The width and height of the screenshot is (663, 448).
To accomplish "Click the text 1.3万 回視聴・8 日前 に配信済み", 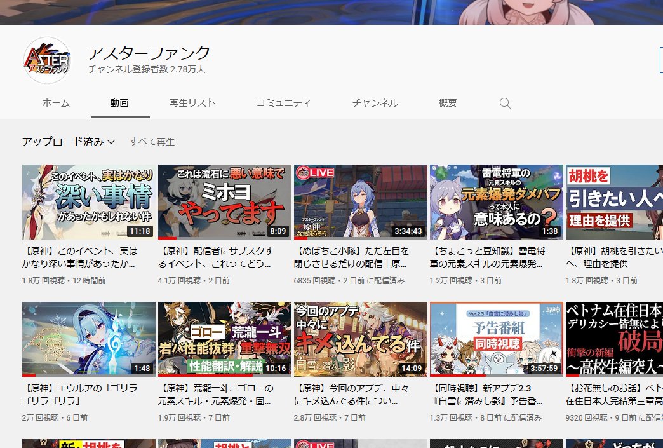I will (486, 417).
